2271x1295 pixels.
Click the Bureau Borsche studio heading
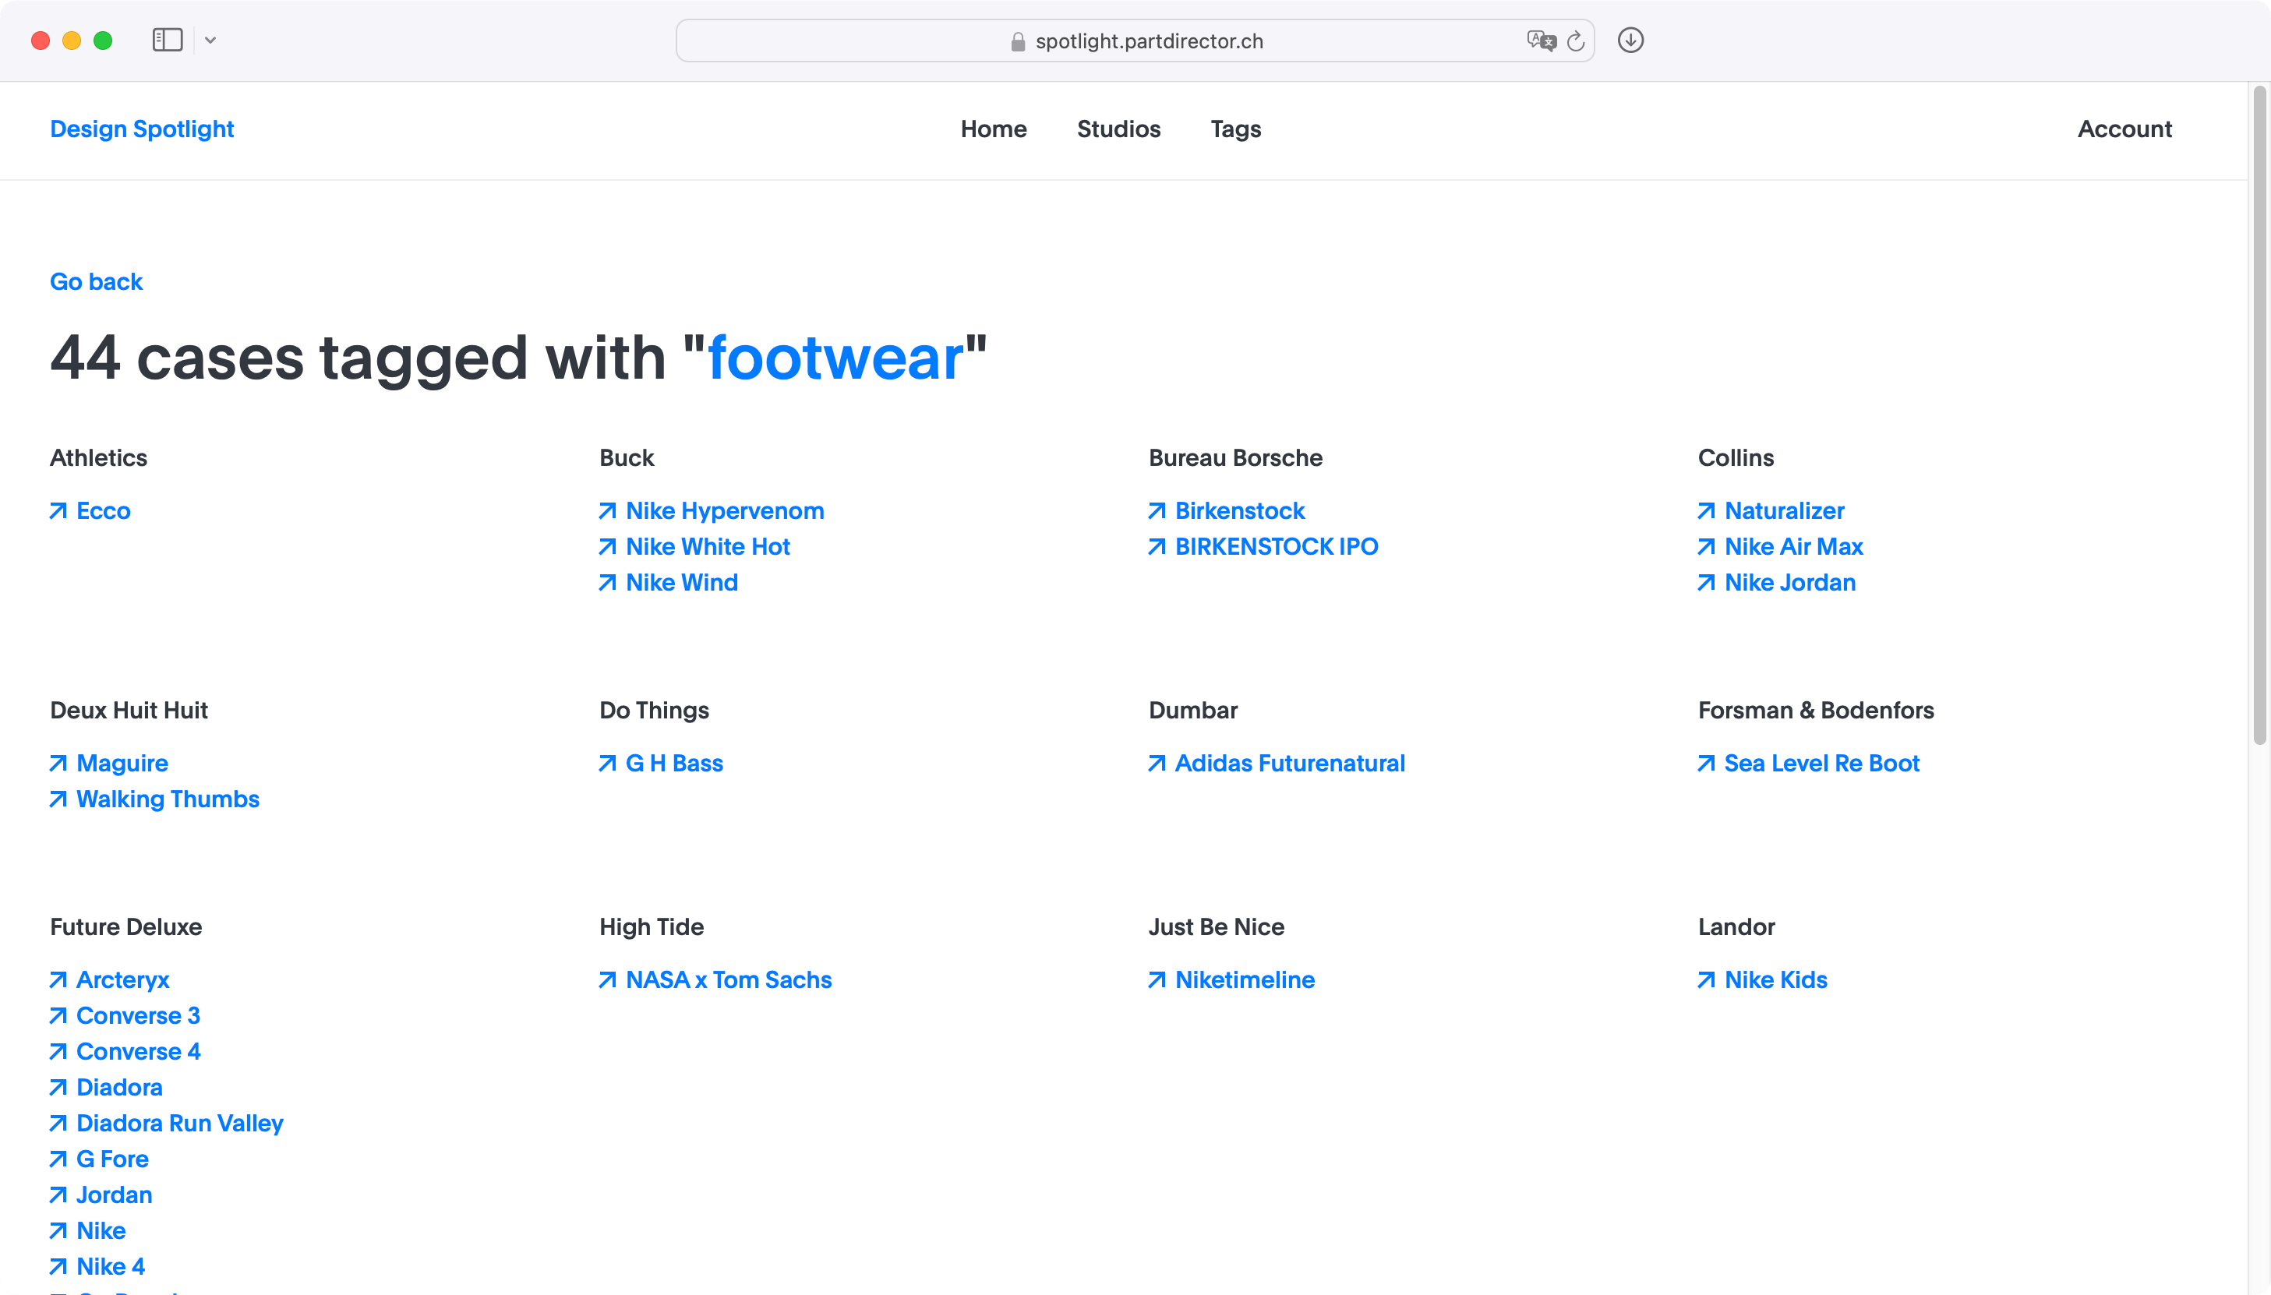tap(1235, 458)
